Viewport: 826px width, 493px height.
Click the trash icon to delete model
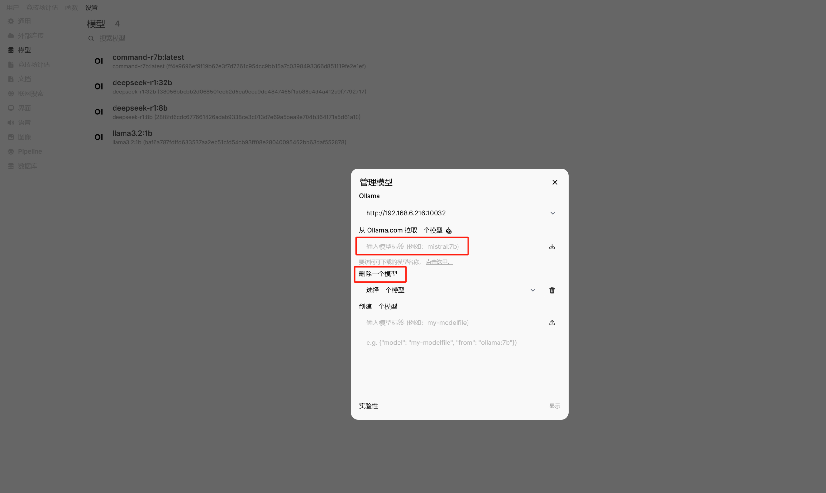[x=552, y=290]
